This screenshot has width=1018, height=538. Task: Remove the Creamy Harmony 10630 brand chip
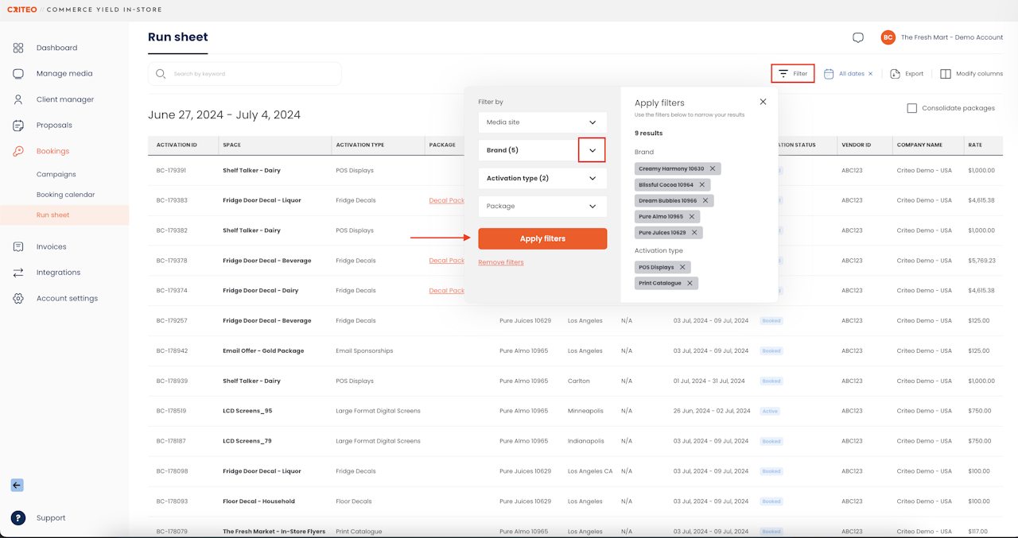[713, 168]
